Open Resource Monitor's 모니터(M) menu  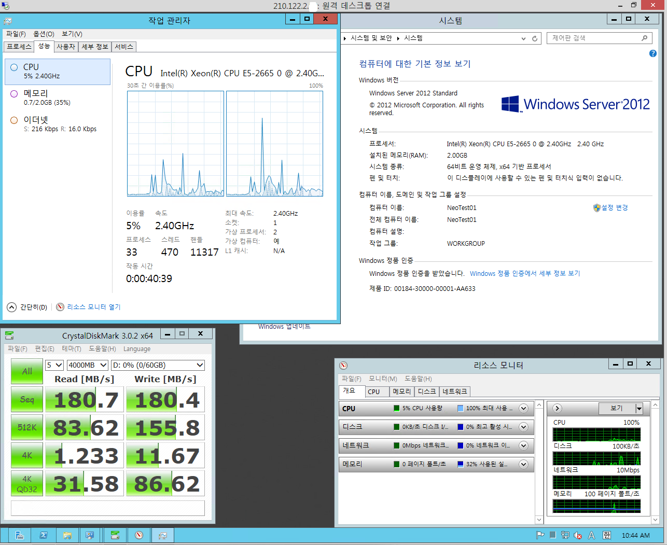click(x=383, y=379)
